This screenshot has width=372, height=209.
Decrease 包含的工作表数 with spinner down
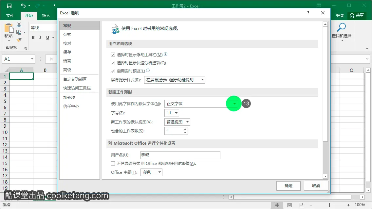[185, 133]
